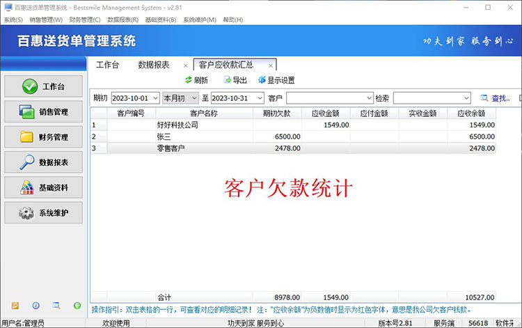
Task: Click the 查找.. link
Action: pos(500,98)
